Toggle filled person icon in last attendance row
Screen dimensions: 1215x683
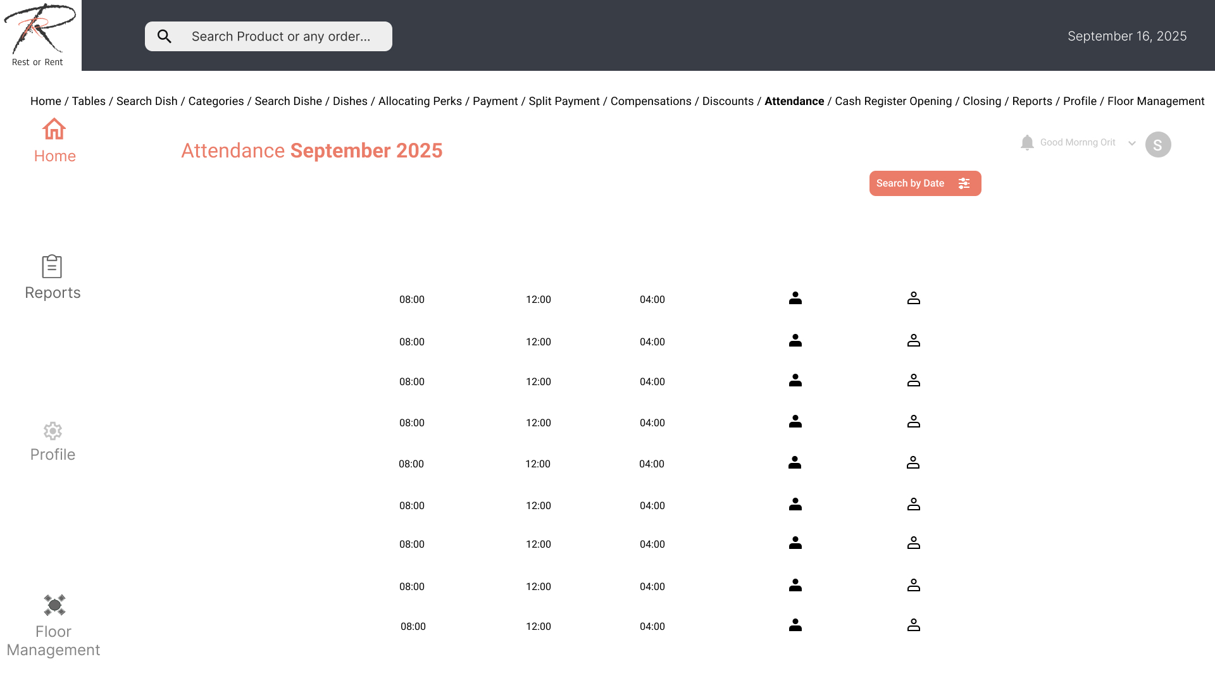(795, 625)
